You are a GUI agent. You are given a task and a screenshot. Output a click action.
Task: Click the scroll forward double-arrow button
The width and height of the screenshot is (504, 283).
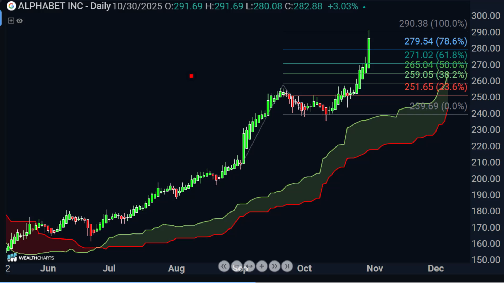(274, 266)
